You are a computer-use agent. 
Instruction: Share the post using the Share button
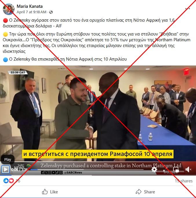145,192
